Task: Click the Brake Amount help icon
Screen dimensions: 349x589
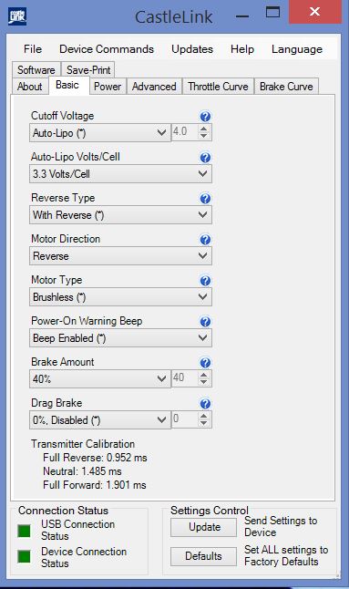Action: 205,363
